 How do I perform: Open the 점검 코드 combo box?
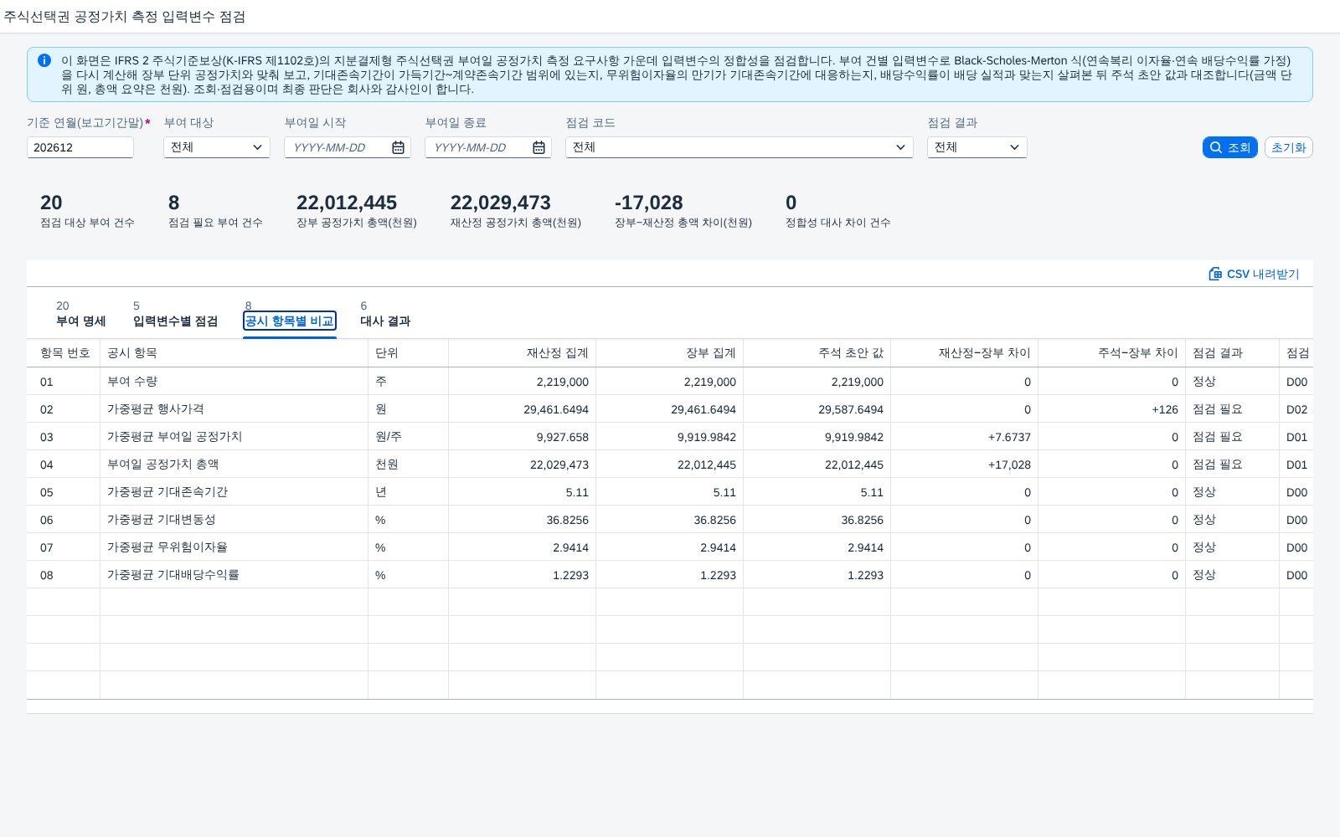pyautogui.click(x=740, y=147)
